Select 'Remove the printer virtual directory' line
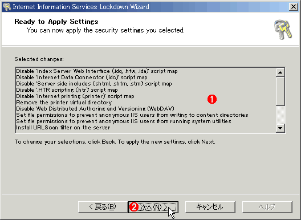The height and width of the screenshot is (220, 301). coord(64,103)
